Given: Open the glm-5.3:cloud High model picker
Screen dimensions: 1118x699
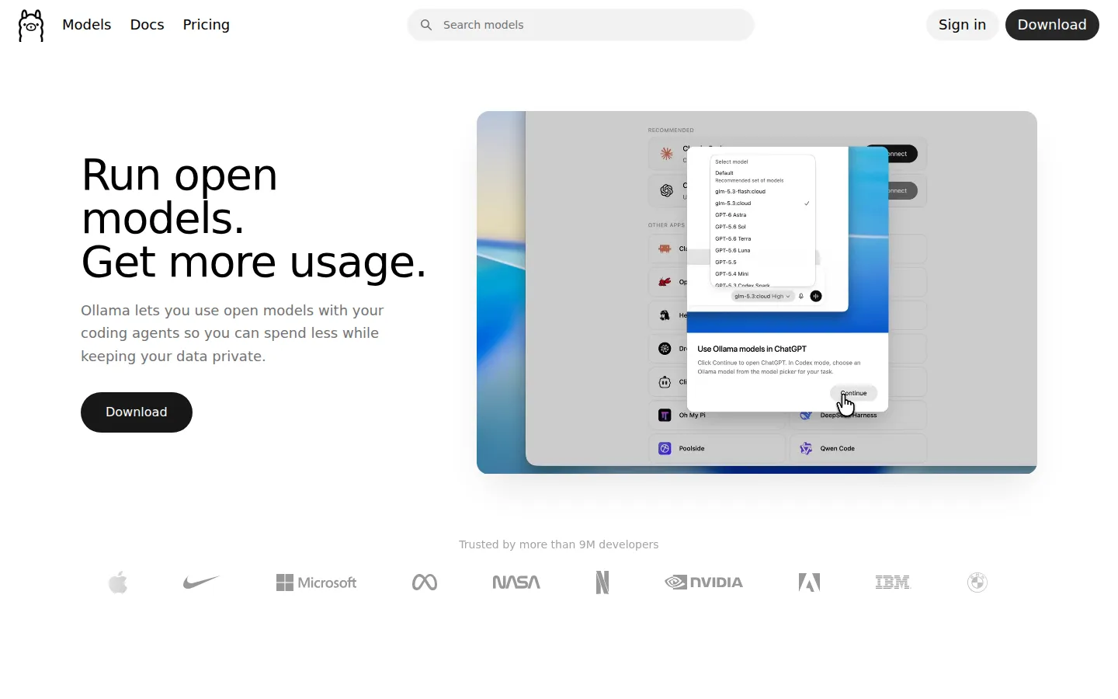Looking at the screenshot, I should coord(762,296).
